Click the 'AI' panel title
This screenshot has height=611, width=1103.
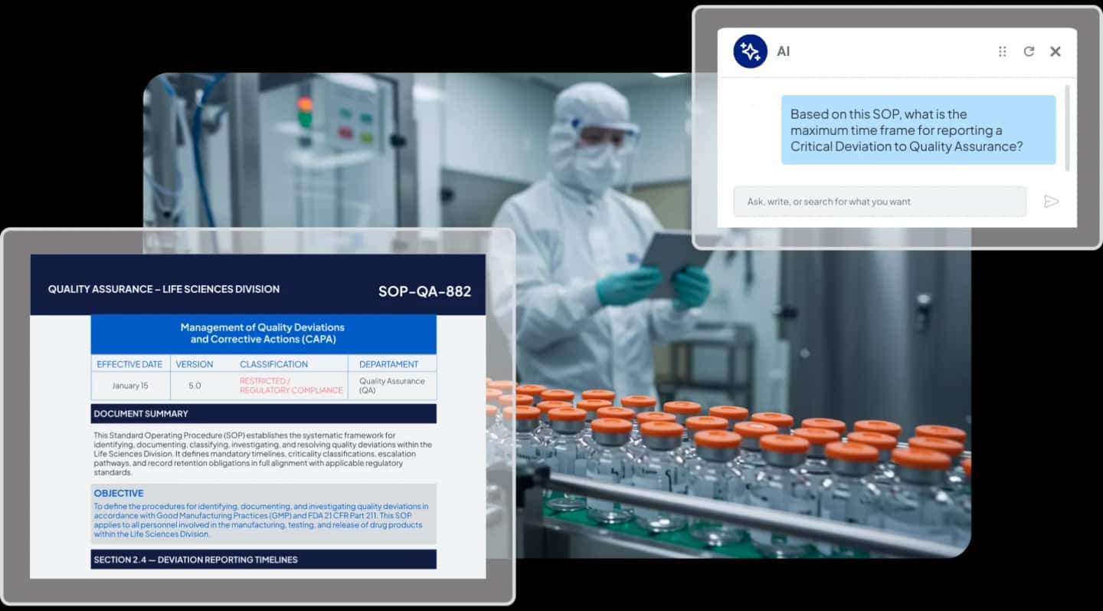tap(784, 51)
